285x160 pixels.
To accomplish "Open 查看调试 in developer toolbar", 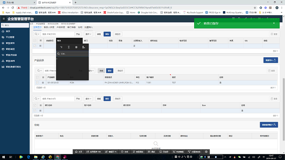I will tap(138, 152).
